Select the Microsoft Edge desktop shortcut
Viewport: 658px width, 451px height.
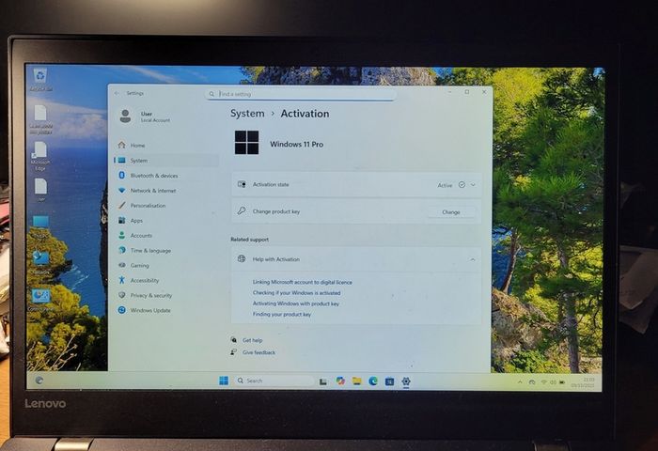[x=40, y=156]
